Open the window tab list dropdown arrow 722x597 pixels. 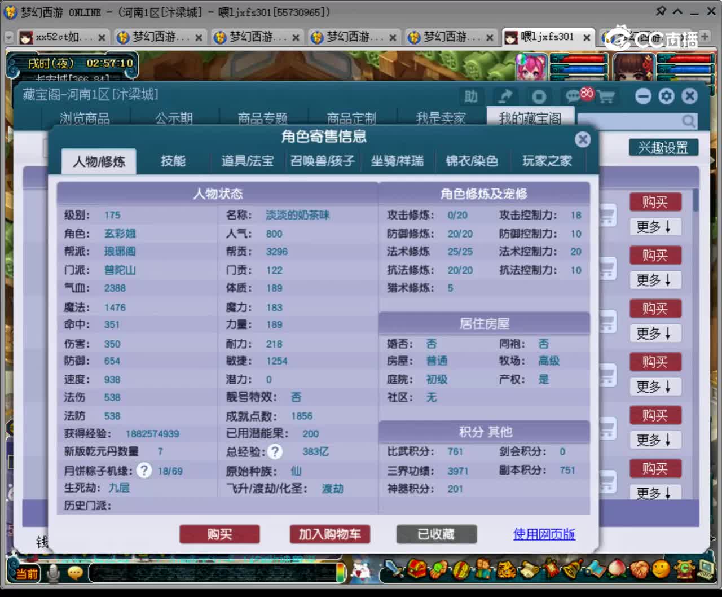coord(8,37)
